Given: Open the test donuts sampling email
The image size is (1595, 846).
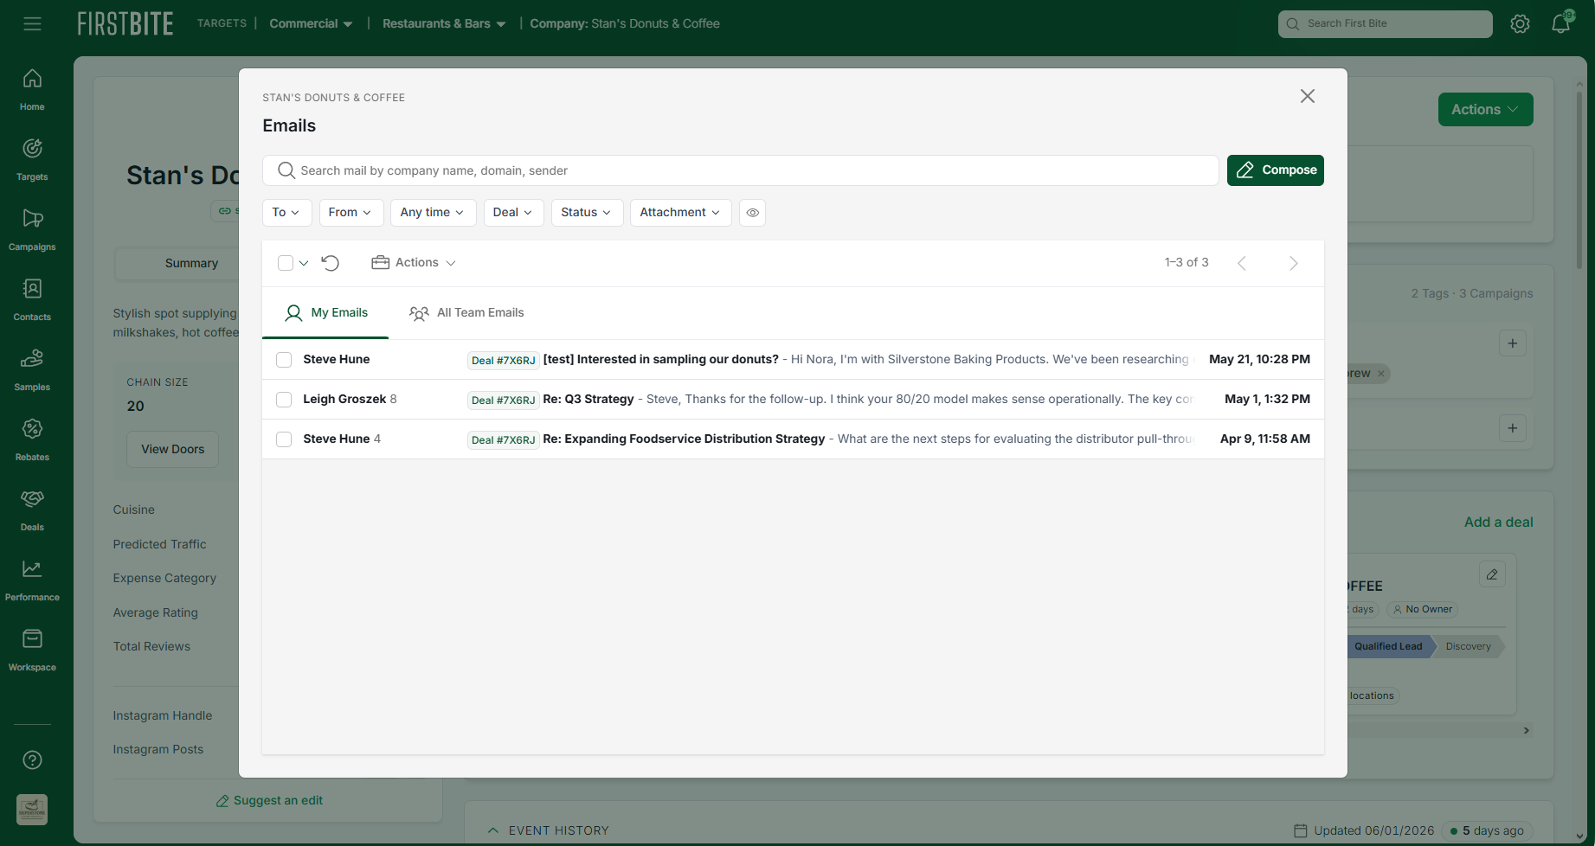Looking at the screenshot, I should pyautogui.click(x=793, y=360).
